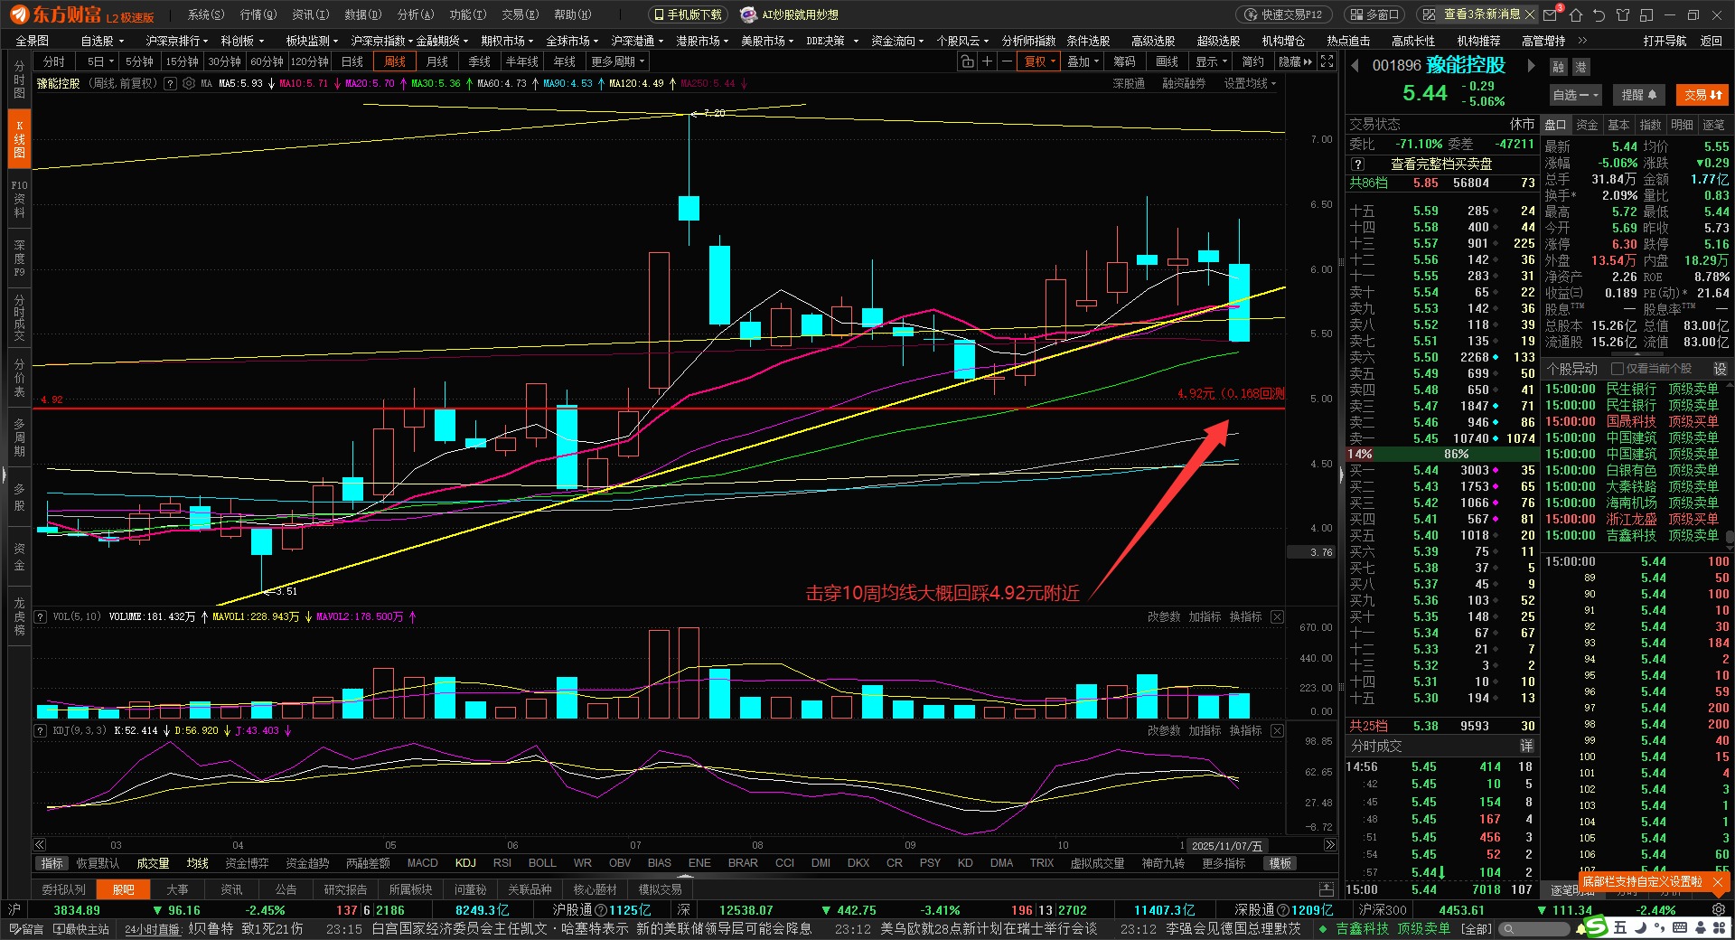
Task: Toggle the 融 margin trading tag
Action: click(1559, 67)
